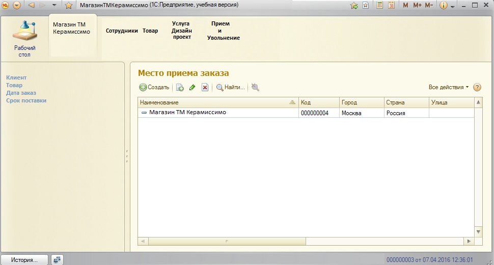Go forward with the right arrow icon

click(x=43, y=5)
